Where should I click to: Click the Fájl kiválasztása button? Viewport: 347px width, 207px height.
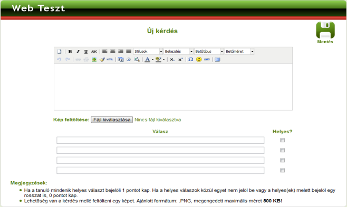(x=112, y=120)
